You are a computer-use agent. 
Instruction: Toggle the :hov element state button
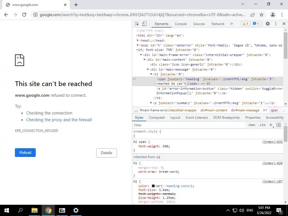[251, 125]
